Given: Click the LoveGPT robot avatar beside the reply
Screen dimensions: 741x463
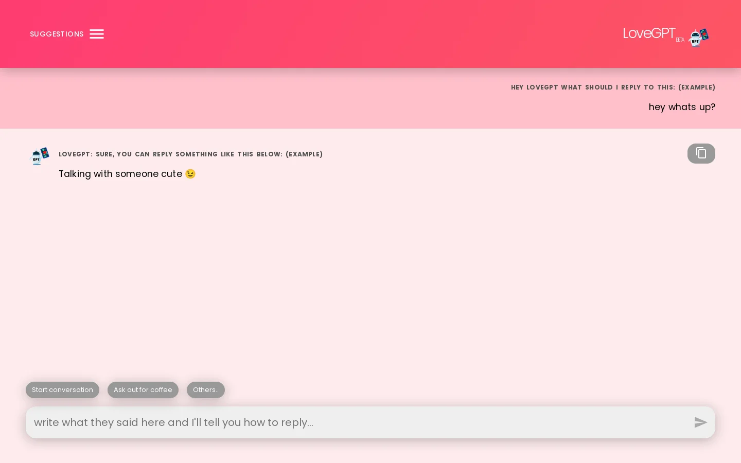Looking at the screenshot, I should (40, 155).
